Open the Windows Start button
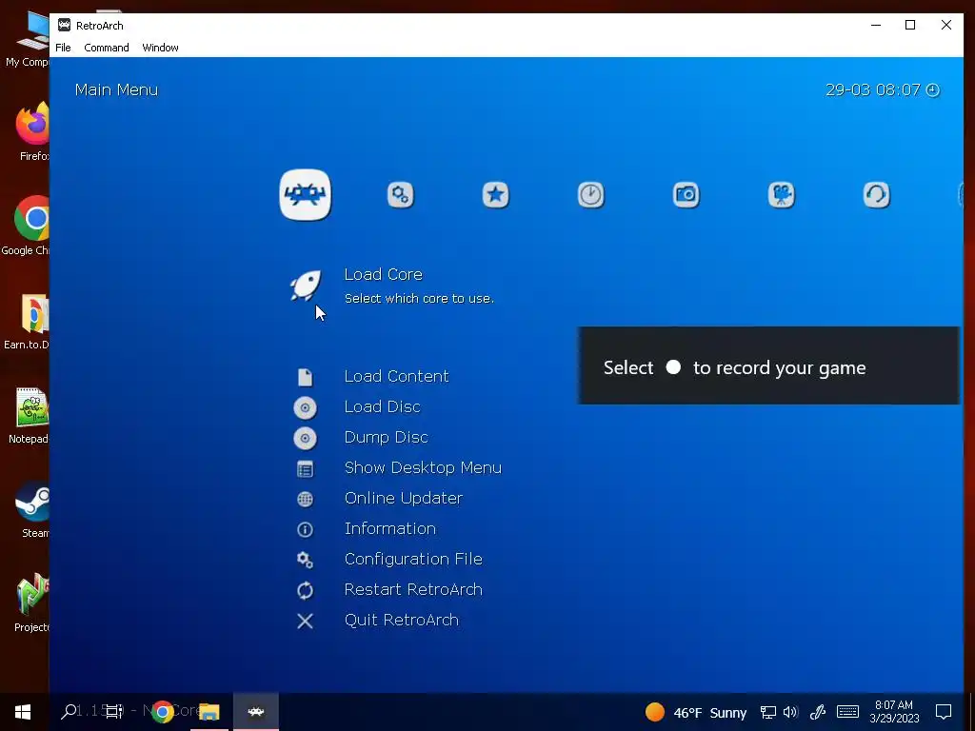 coord(23,712)
